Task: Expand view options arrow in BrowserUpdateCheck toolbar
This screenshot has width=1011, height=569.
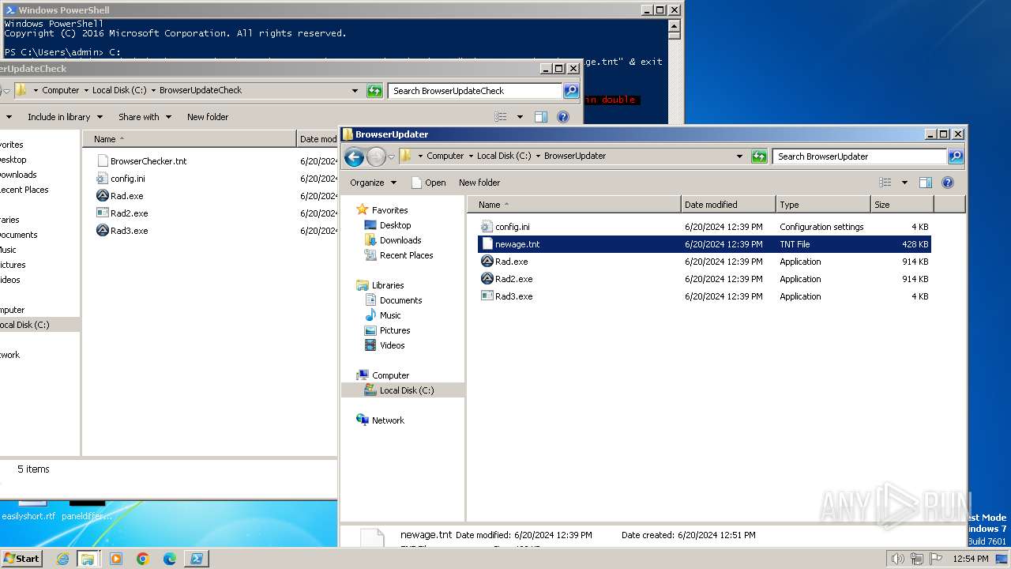Action: 520,117
